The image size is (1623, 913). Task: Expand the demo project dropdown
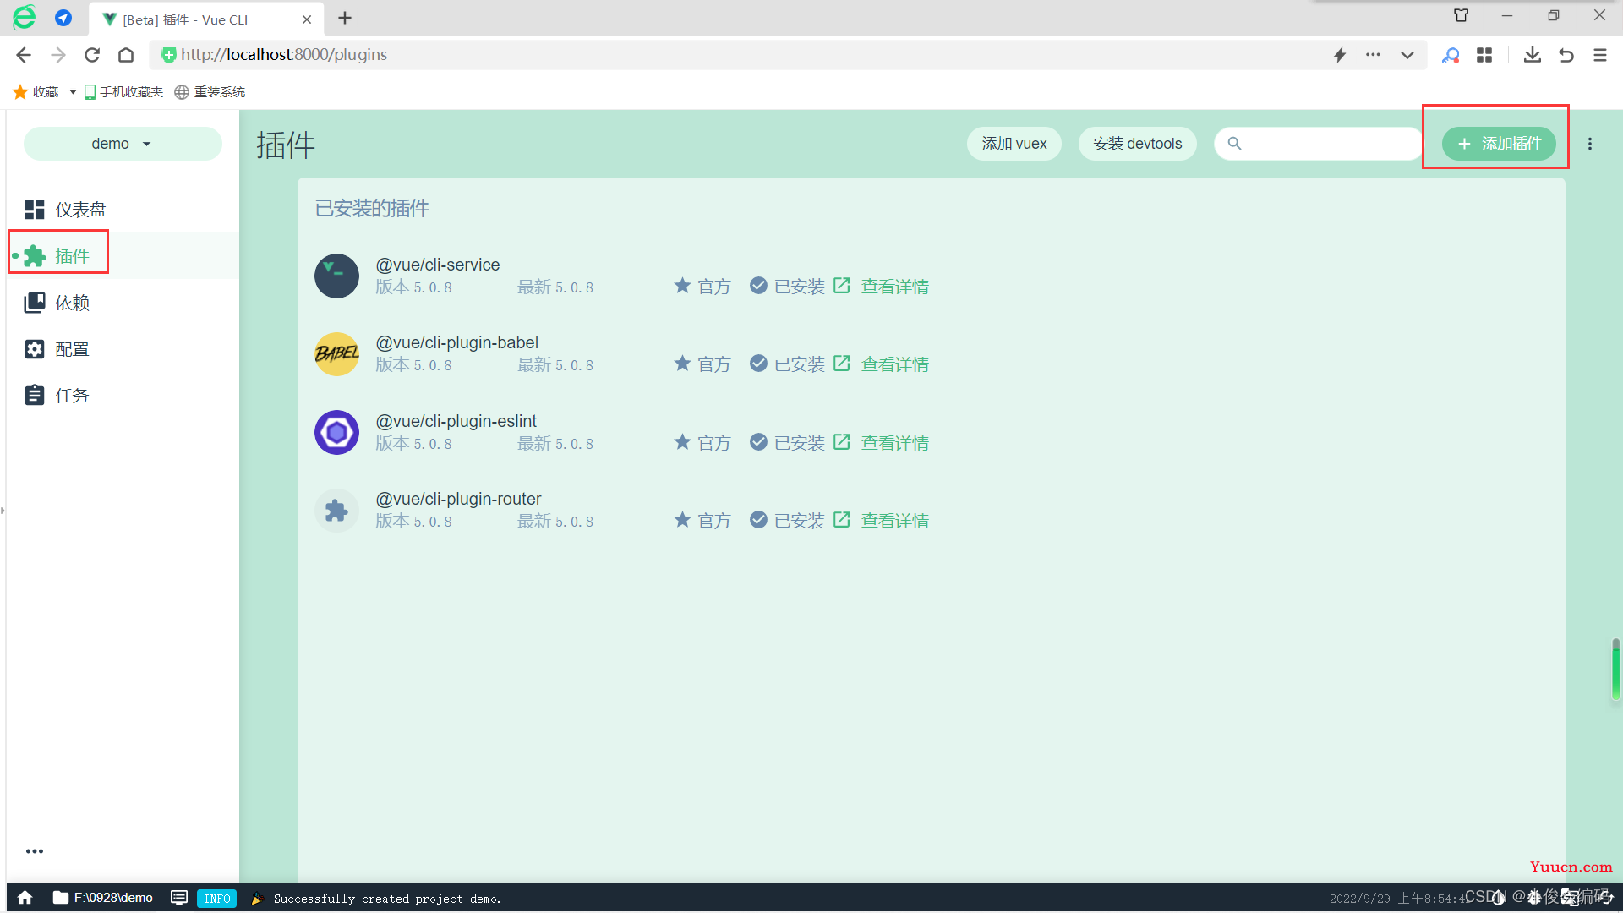123,144
